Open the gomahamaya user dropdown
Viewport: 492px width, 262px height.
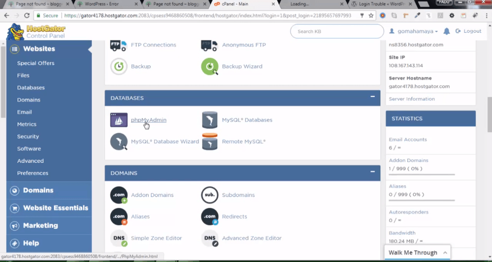click(413, 31)
